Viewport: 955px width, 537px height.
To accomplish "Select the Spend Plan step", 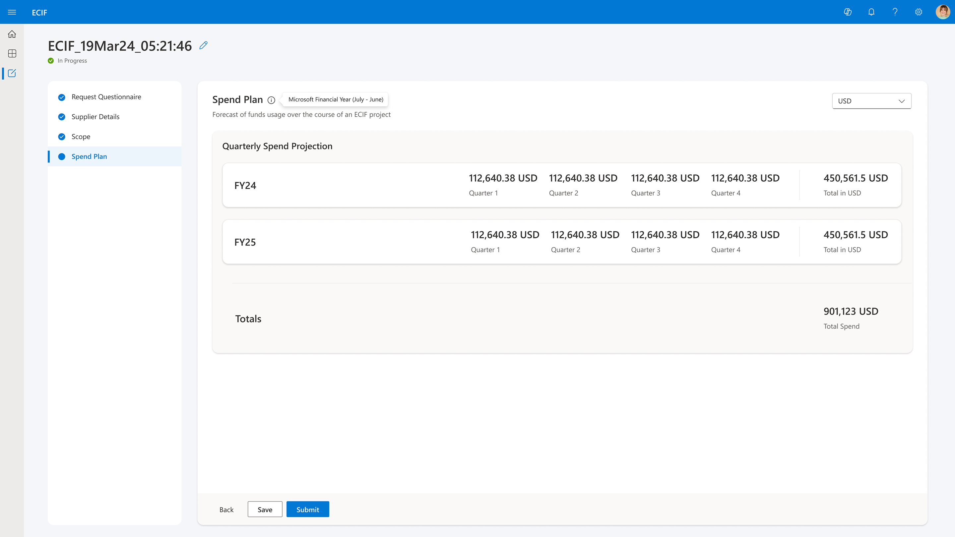I will coord(89,156).
